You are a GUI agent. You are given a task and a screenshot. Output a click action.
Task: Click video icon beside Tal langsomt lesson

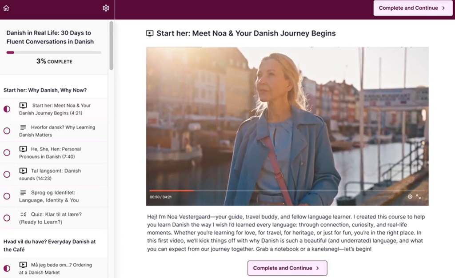tap(23, 171)
